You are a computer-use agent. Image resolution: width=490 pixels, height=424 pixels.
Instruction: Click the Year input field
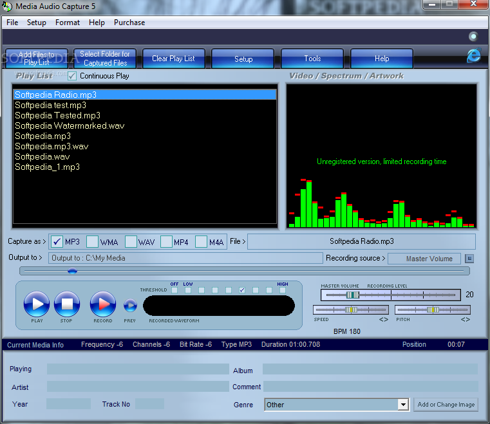(68, 403)
